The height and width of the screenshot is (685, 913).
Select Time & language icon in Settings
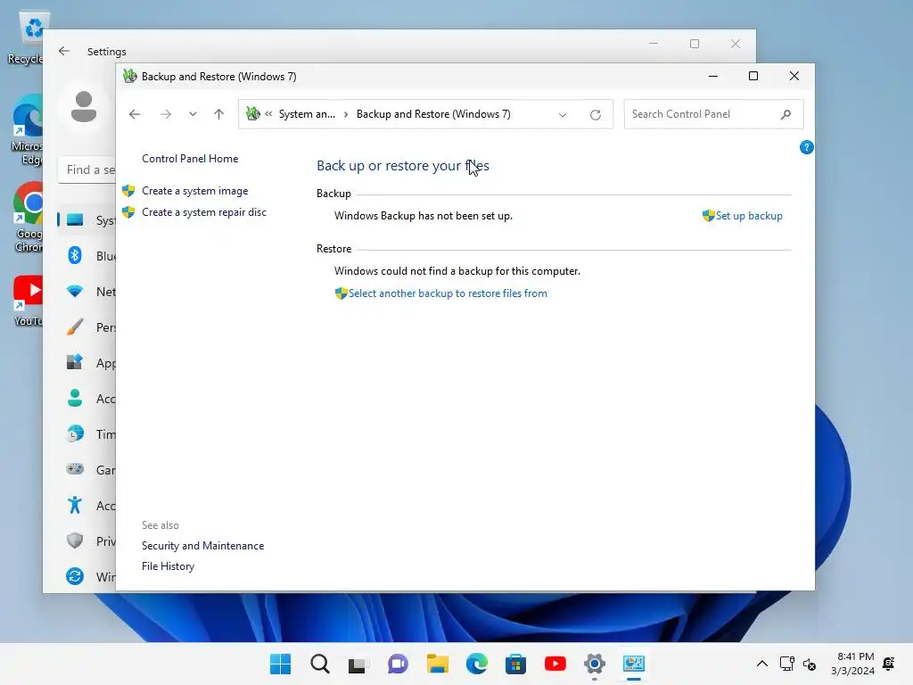[x=75, y=434]
